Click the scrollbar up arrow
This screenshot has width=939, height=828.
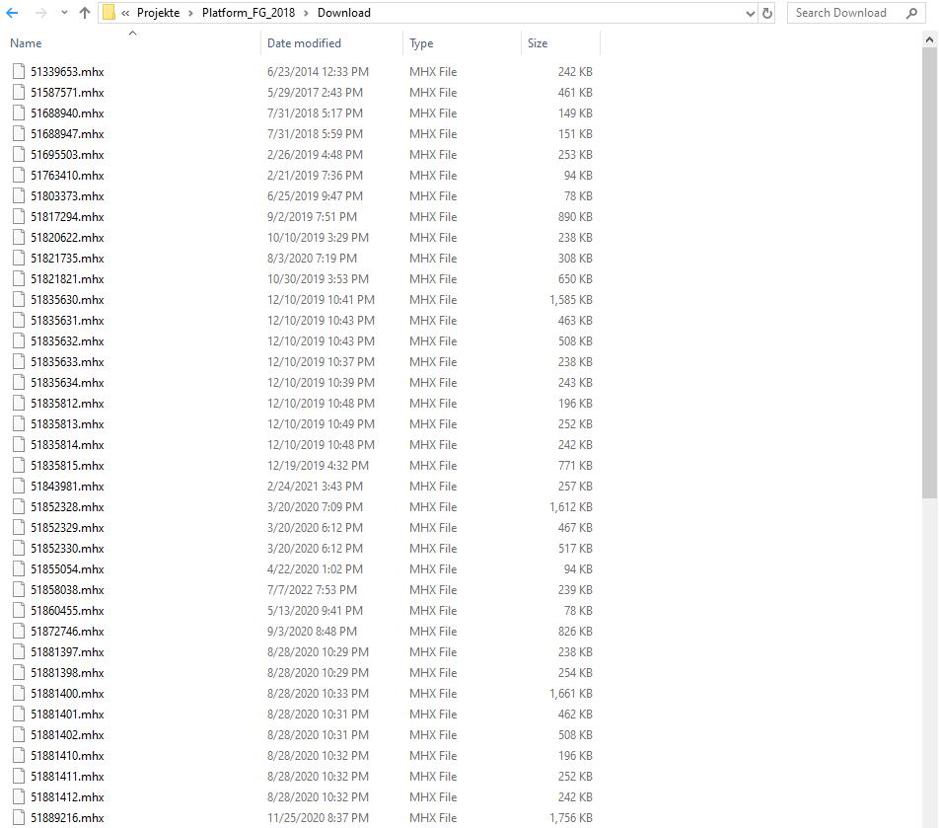[x=929, y=40]
